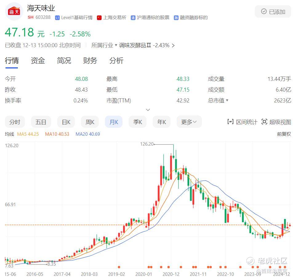
Task: Switch to the 简况 tab
Action: (x=64, y=61)
